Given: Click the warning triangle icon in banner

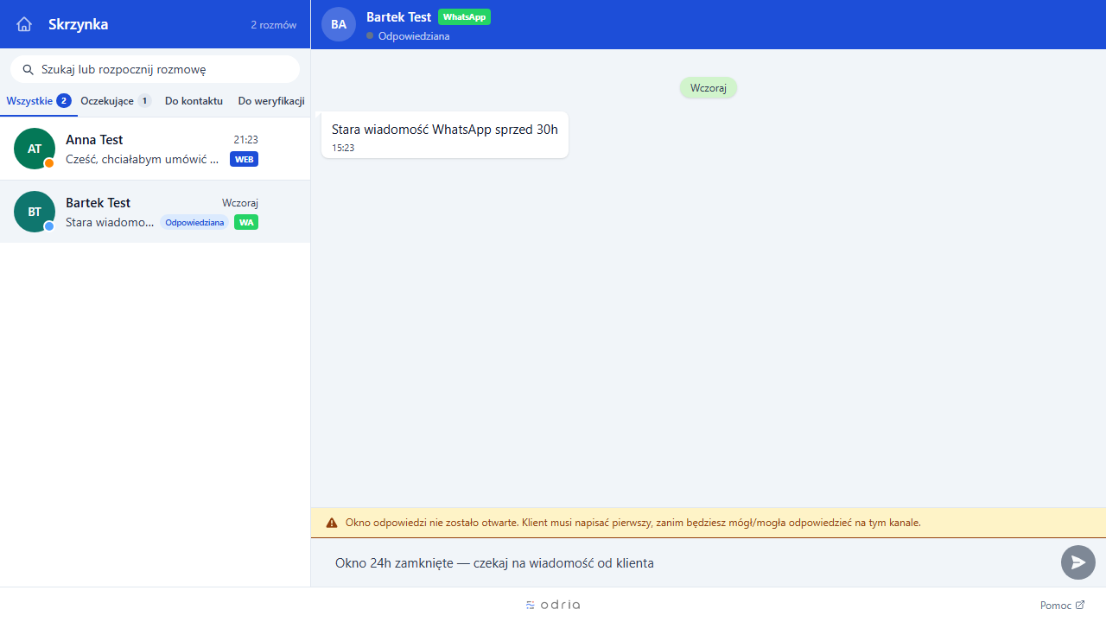Looking at the screenshot, I should tap(332, 523).
